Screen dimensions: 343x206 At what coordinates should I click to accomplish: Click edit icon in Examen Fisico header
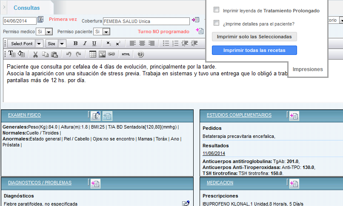(95, 115)
